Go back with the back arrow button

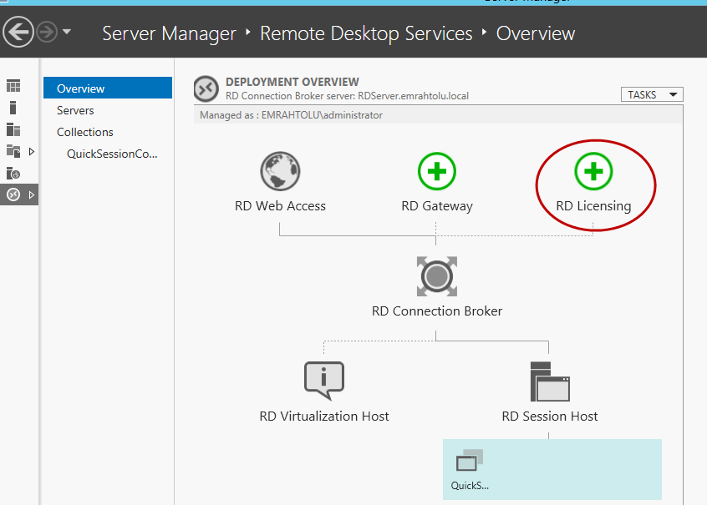tap(18, 32)
